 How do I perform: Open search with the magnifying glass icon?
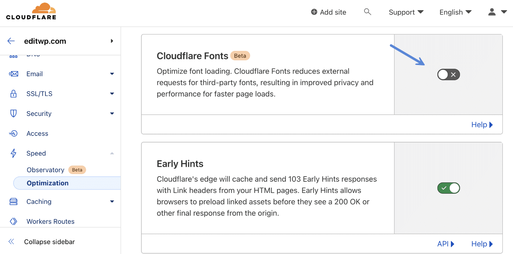367,12
